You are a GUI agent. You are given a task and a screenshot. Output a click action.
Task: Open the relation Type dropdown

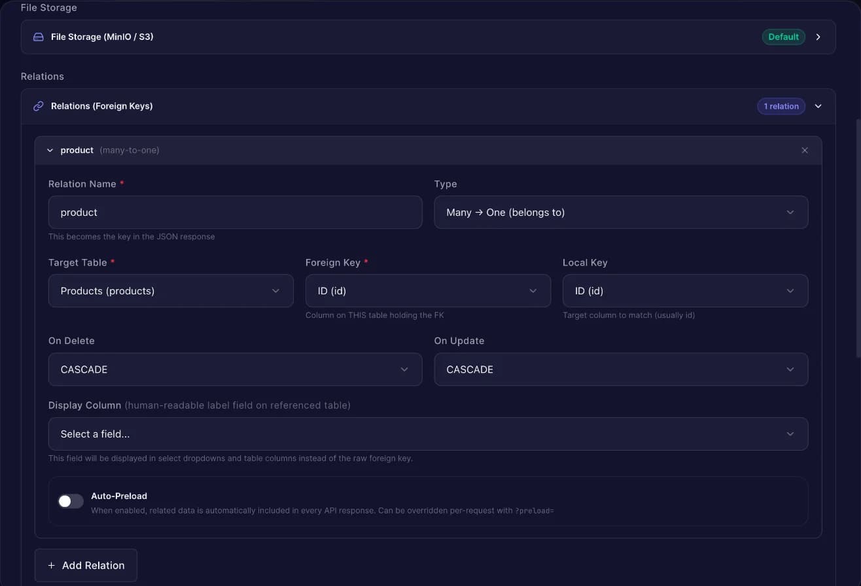pyautogui.click(x=621, y=213)
